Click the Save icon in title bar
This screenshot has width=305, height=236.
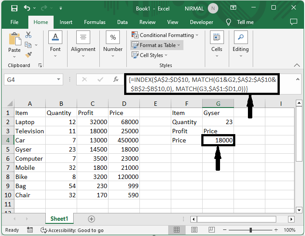pyautogui.click(x=14, y=8)
